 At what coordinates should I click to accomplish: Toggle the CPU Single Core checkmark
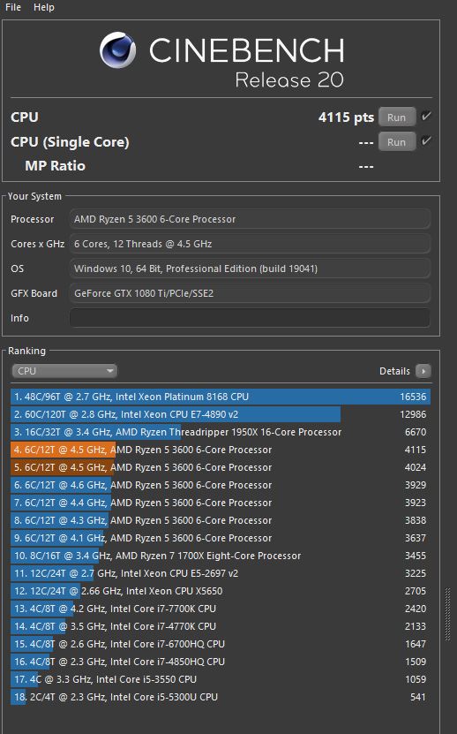pos(425,141)
